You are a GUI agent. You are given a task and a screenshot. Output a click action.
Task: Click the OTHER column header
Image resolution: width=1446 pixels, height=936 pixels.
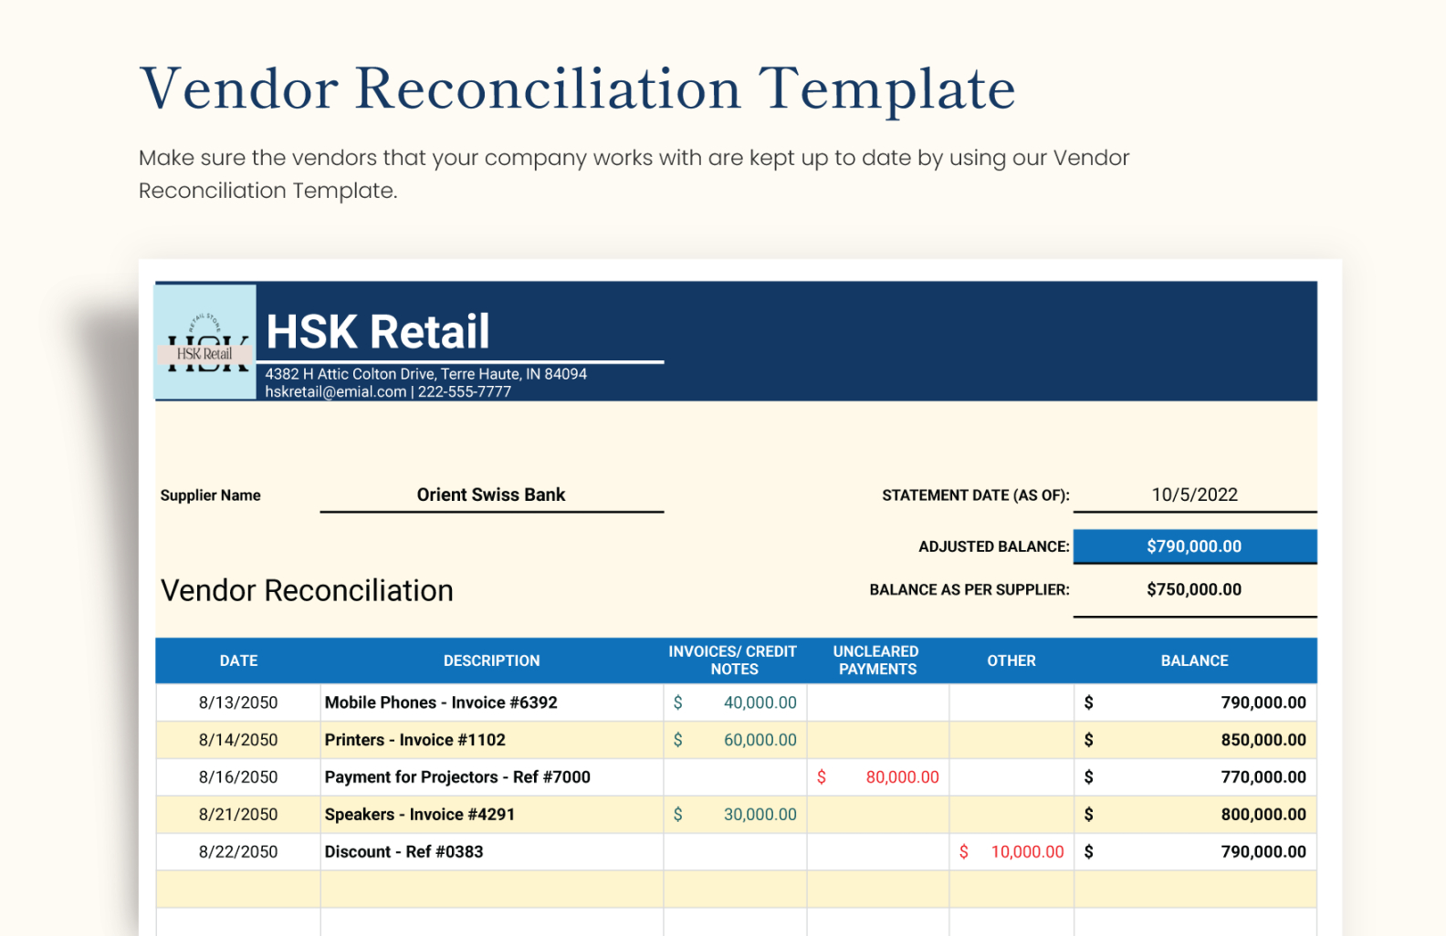(x=1011, y=660)
